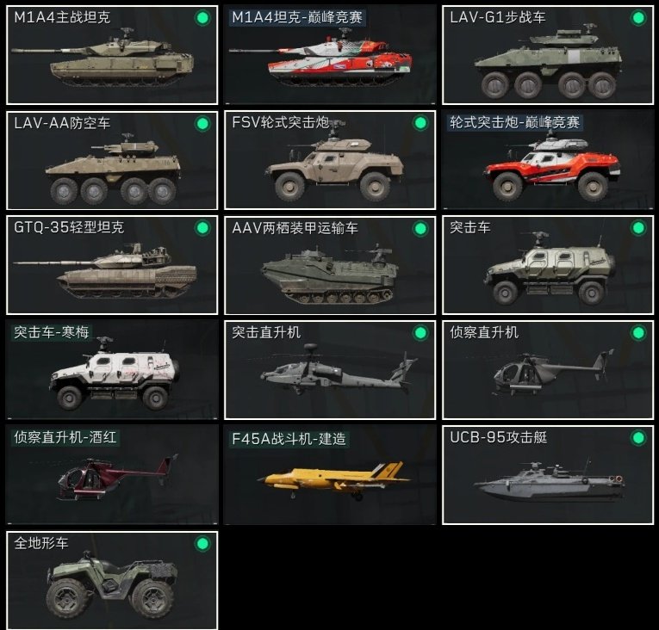
Task: Open the UCB-95攻击艇 boat card
Action: (548, 474)
